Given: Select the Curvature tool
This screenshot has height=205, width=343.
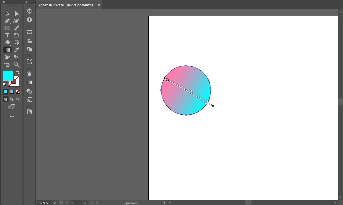Looking at the screenshot, I should click(x=16, y=21).
